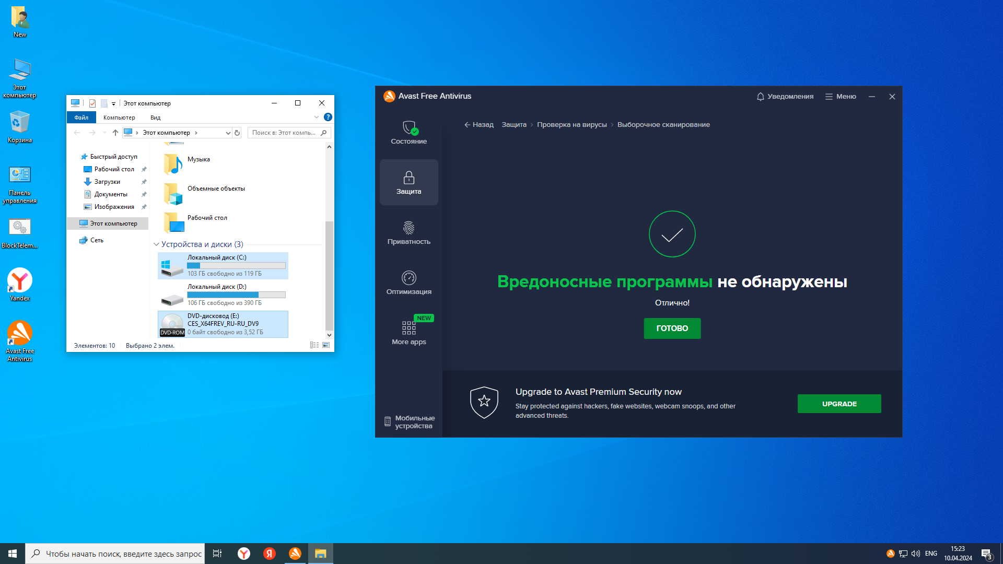The image size is (1003, 564).
Task: Open the Состояние section in Avast
Action: [409, 132]
